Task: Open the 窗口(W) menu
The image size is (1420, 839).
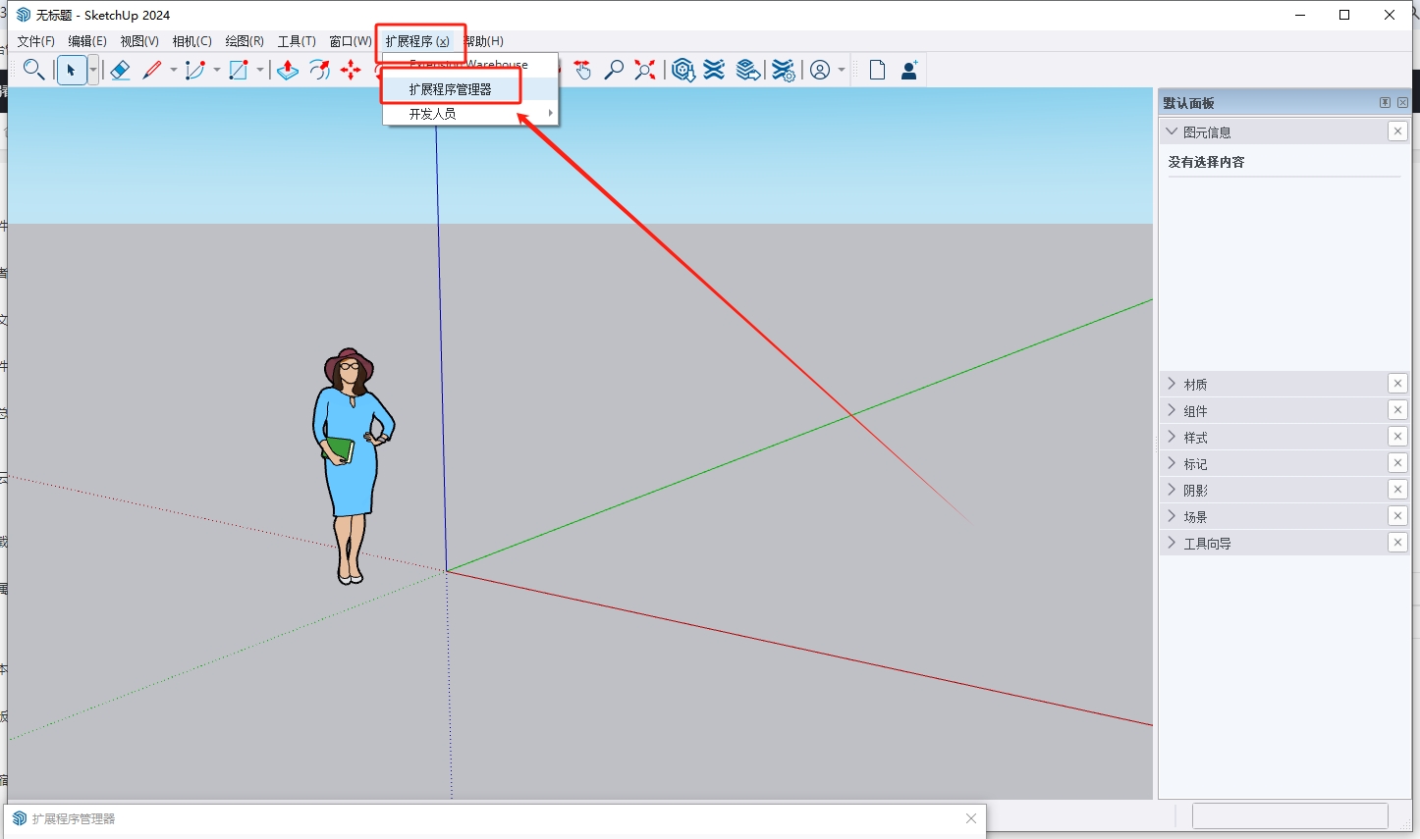Action: (349, 41)
